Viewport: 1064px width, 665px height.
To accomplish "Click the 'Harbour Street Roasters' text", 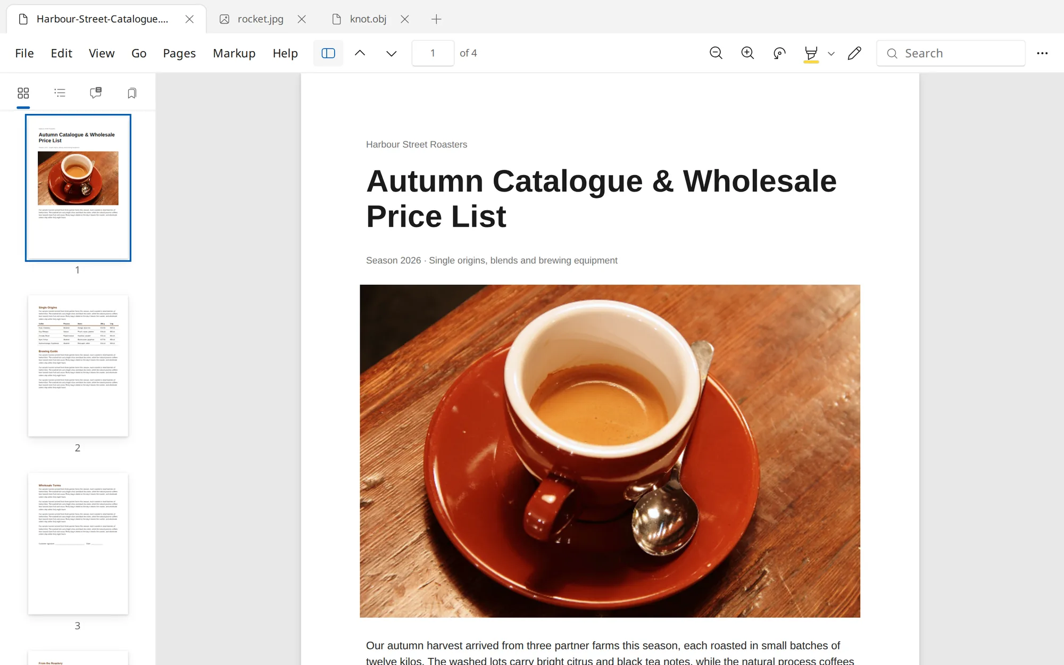I will (417, 145).
